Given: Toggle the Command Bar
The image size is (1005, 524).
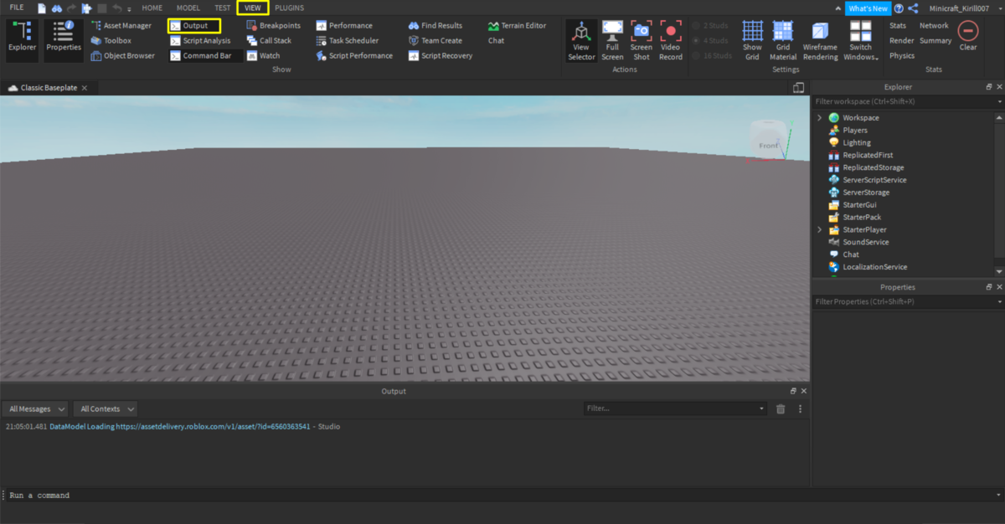Looking at the screenshot, I should point(206,56).
